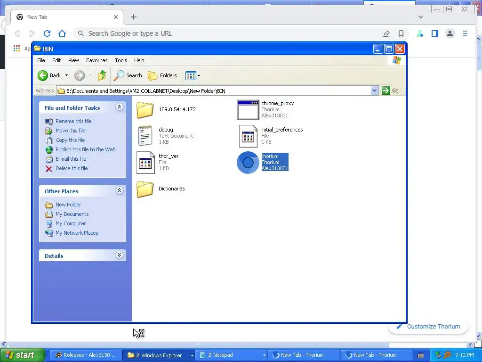Select the thor_ver file
The width and height of the screenshot is (482, 362).
click(157, 162)
